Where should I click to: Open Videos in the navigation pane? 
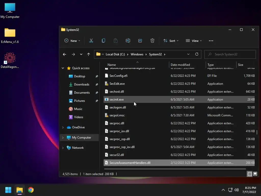(79, 117)
